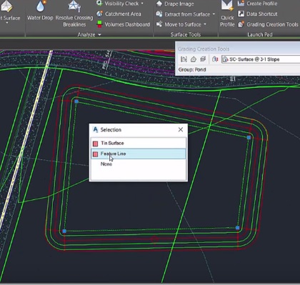Click grading criteria set icon before dropdown
Viewport: 300px width, 285px height.
[215, 59]
